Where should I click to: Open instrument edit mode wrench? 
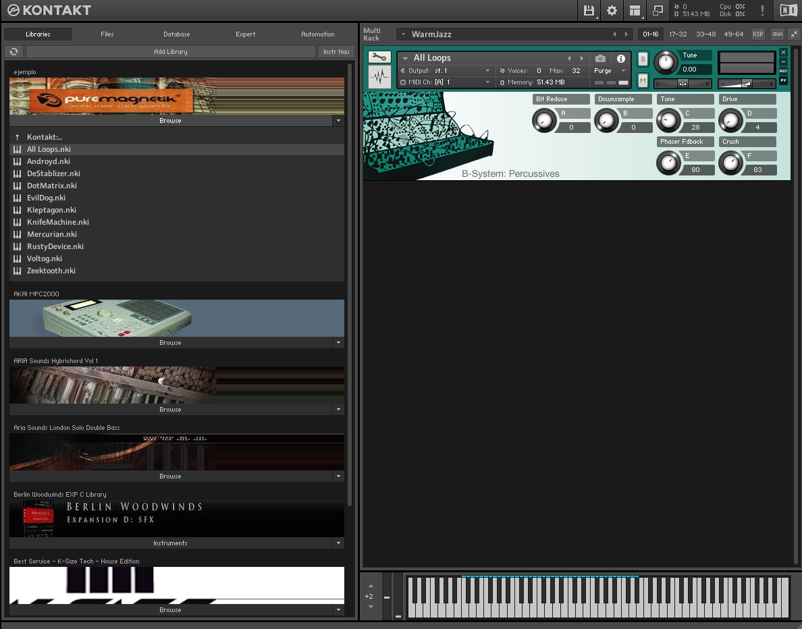point(379,57)
